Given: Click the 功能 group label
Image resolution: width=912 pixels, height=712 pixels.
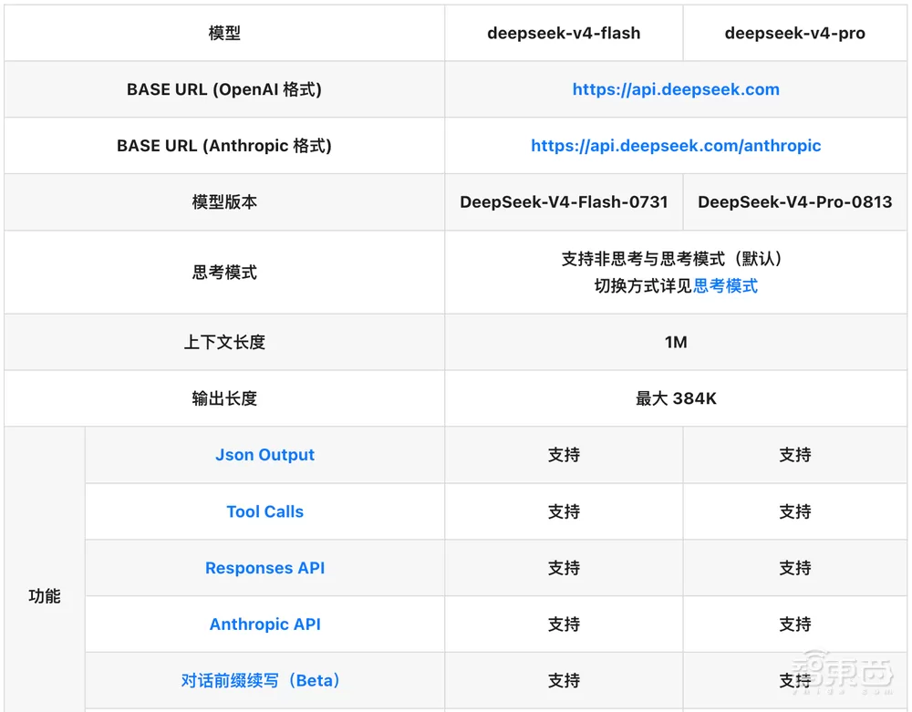Looking at the screenshot, I should (45, 596).
